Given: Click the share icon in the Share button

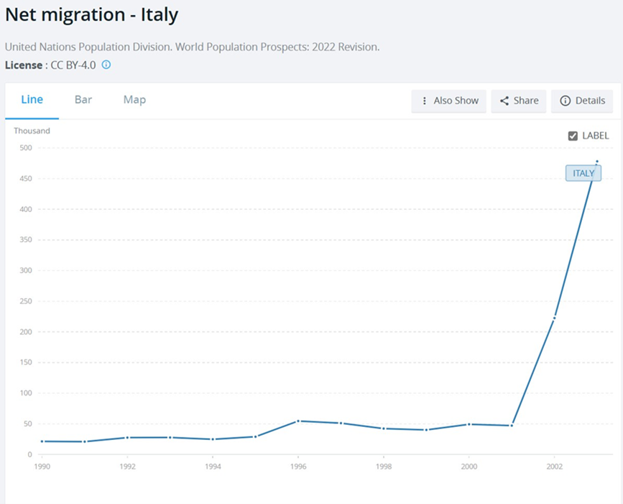Looking at the screenshot, I should coord(504,101).
